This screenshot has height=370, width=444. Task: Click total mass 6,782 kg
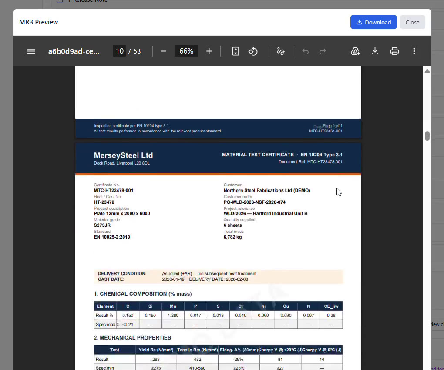pyautogui.click(x=232, y=237)
